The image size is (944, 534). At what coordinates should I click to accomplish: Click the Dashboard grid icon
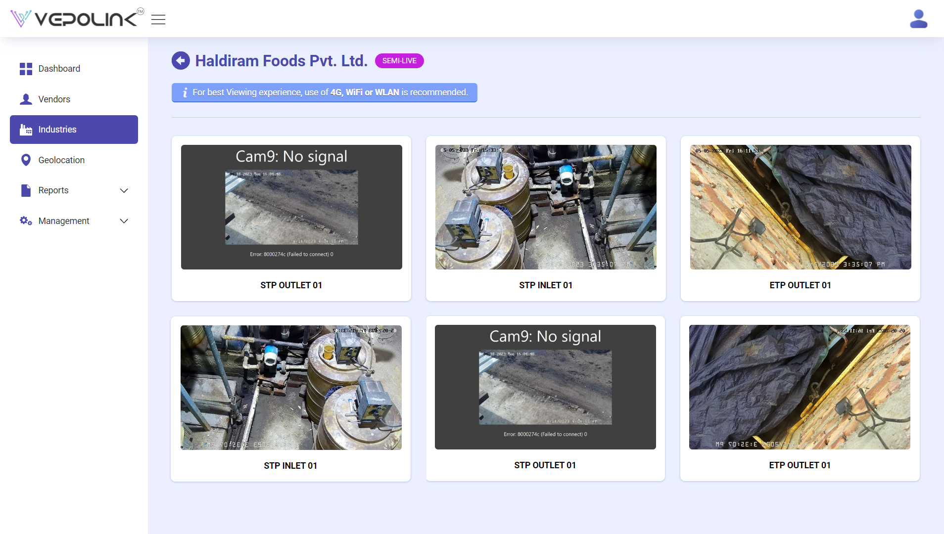pos(26,69)
